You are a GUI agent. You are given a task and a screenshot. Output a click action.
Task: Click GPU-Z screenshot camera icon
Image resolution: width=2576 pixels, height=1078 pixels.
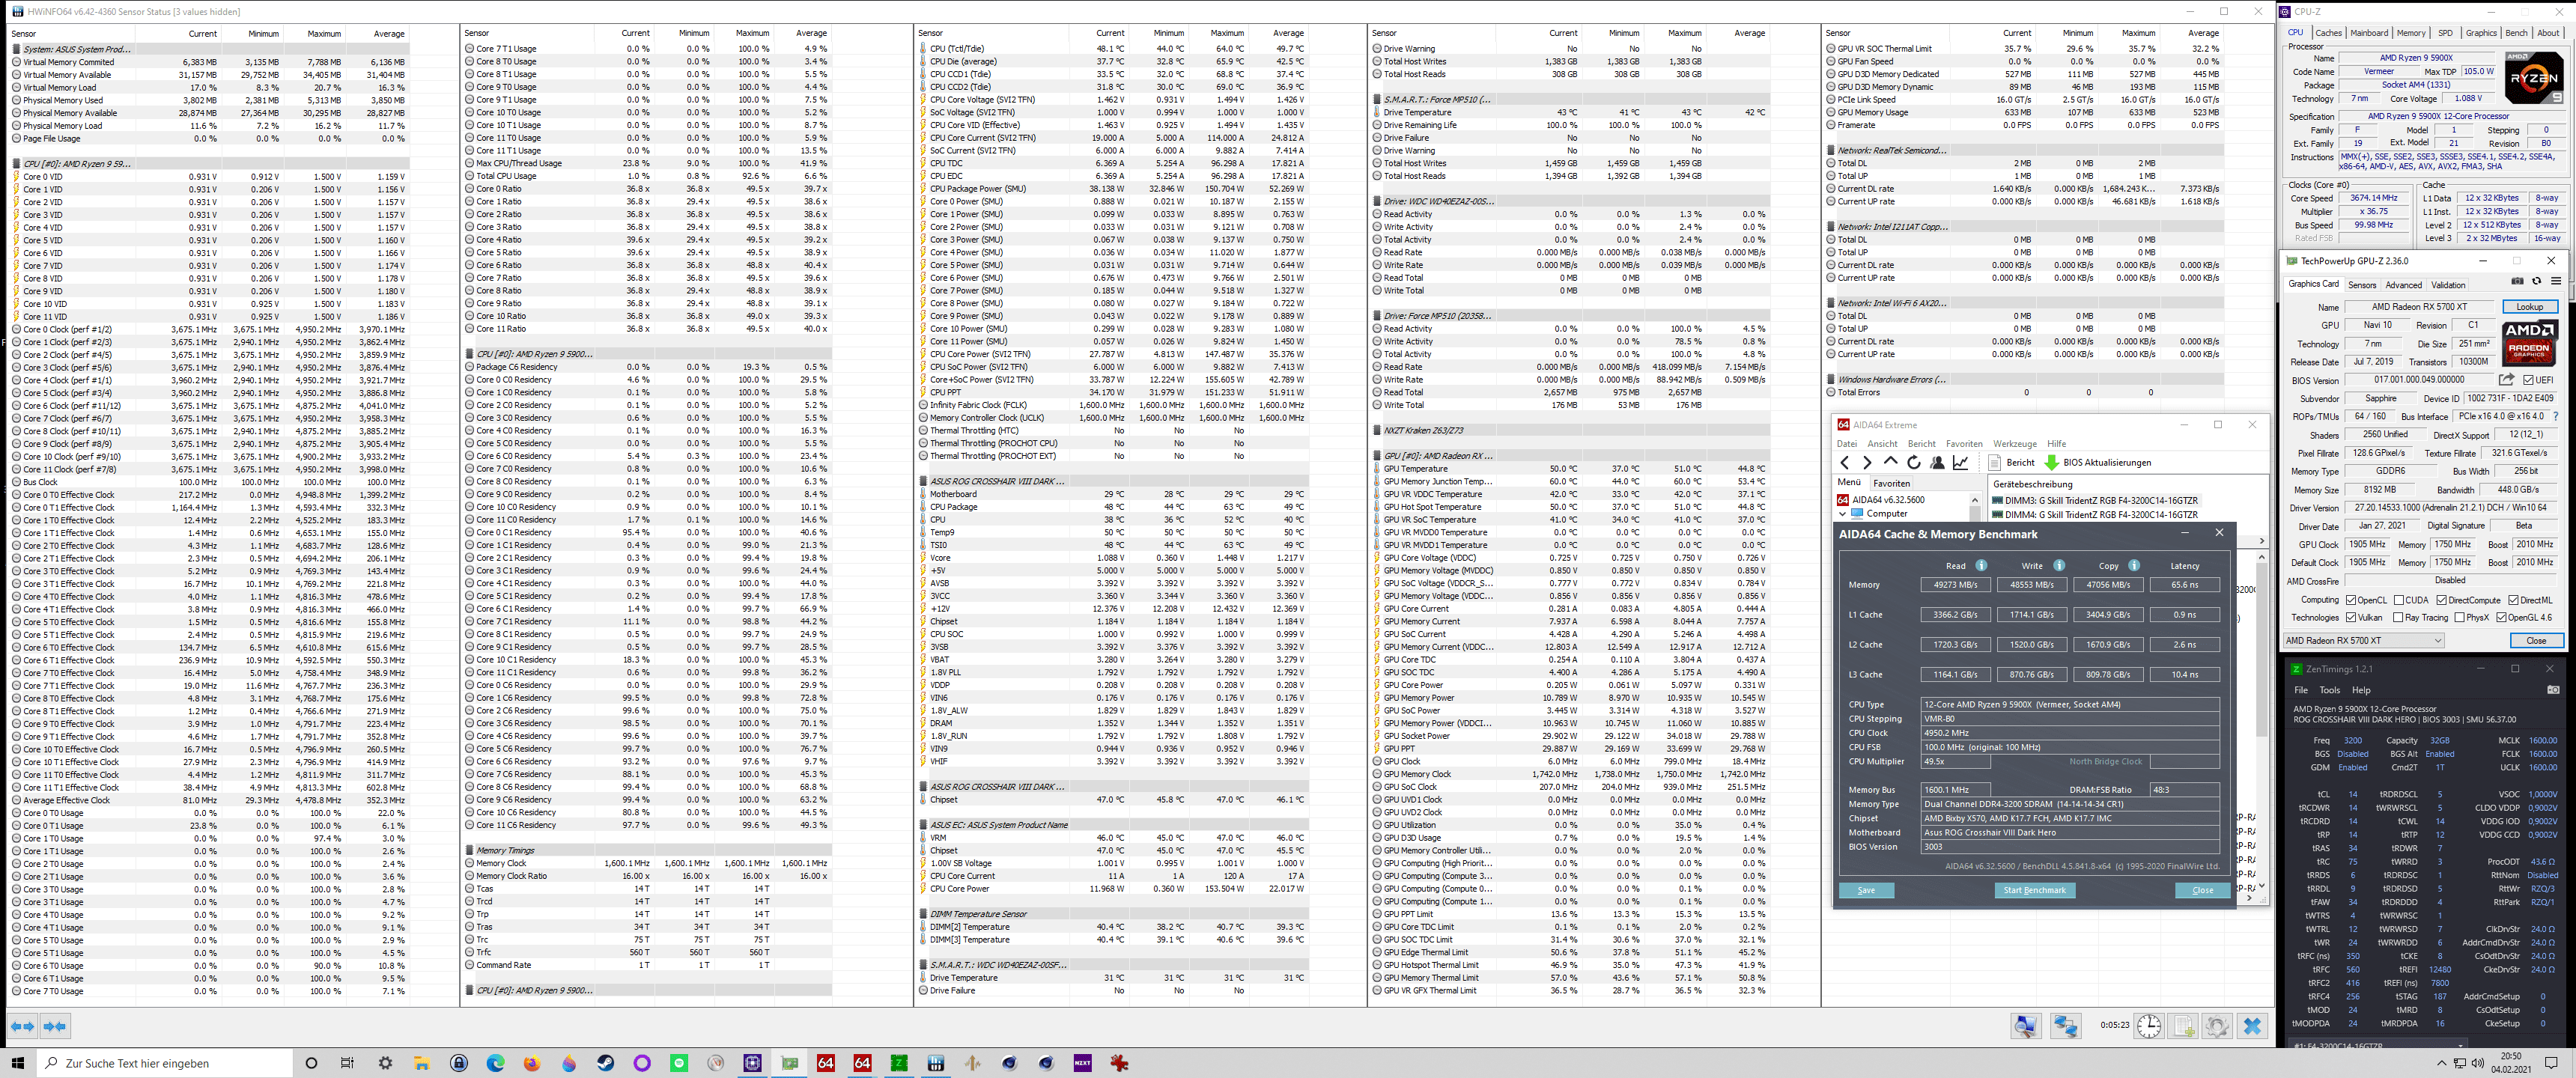tap(2517, 281)
